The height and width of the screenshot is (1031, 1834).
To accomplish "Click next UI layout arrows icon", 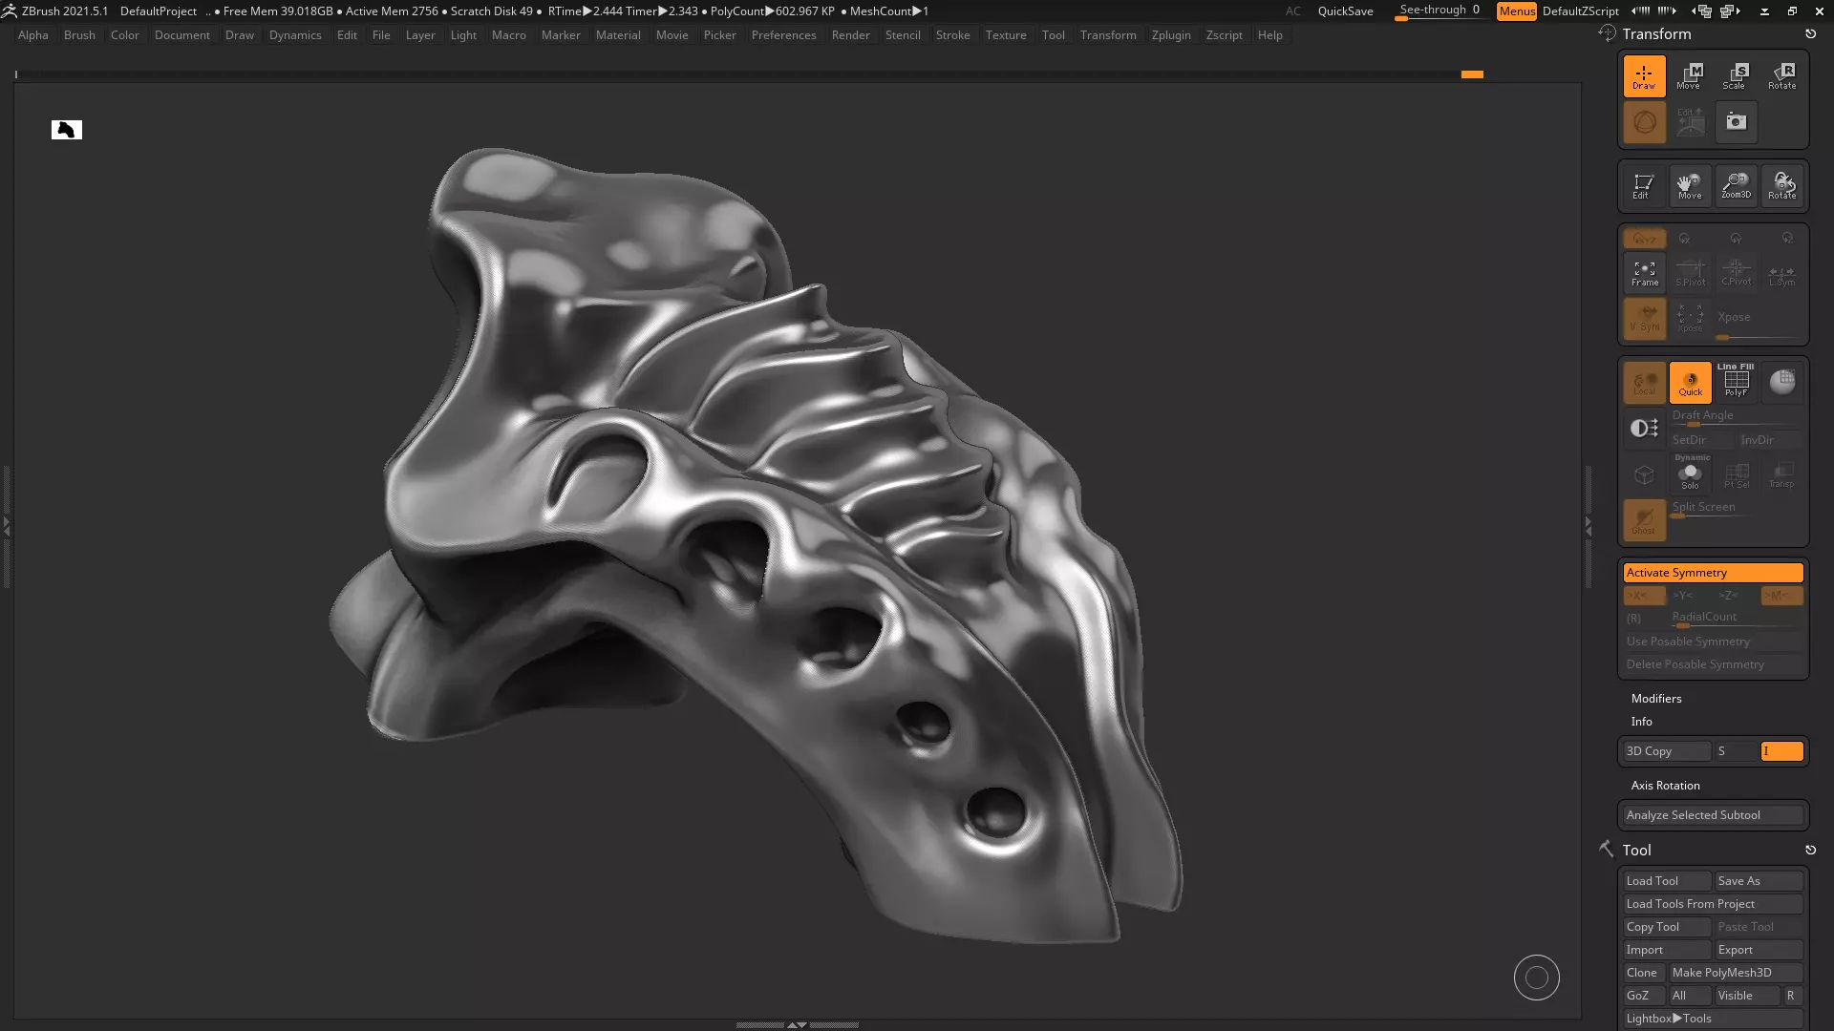I will [1667, 11].
